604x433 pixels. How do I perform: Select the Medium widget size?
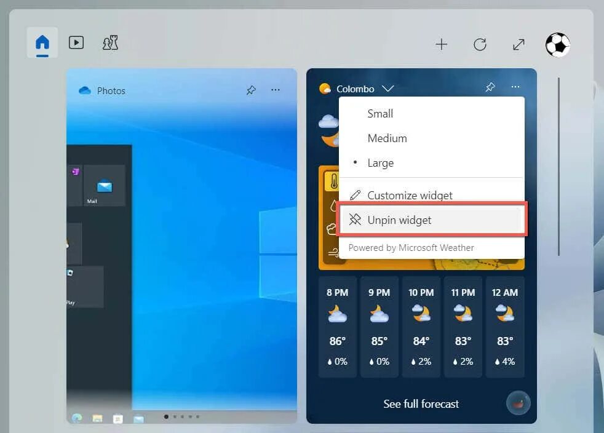pyautogui.click(x=387, y=138)
